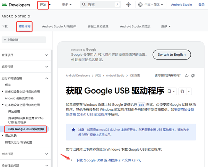
Task: Focus the 搜索 search field
Action: click(x=101, y=5)
